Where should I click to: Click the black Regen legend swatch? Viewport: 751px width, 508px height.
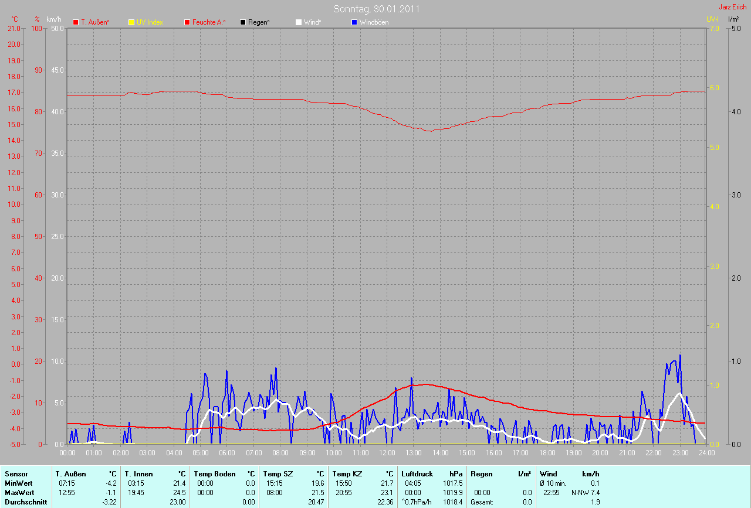pos(243,22)
